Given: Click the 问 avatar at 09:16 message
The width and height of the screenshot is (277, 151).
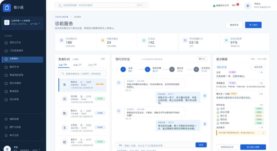Looking at the screenshot, I should [x=118, y=83].
